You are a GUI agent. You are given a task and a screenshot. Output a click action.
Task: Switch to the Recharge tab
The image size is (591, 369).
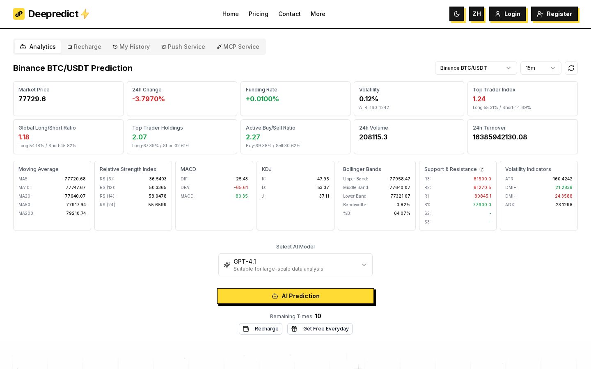(x=84, y=47)
